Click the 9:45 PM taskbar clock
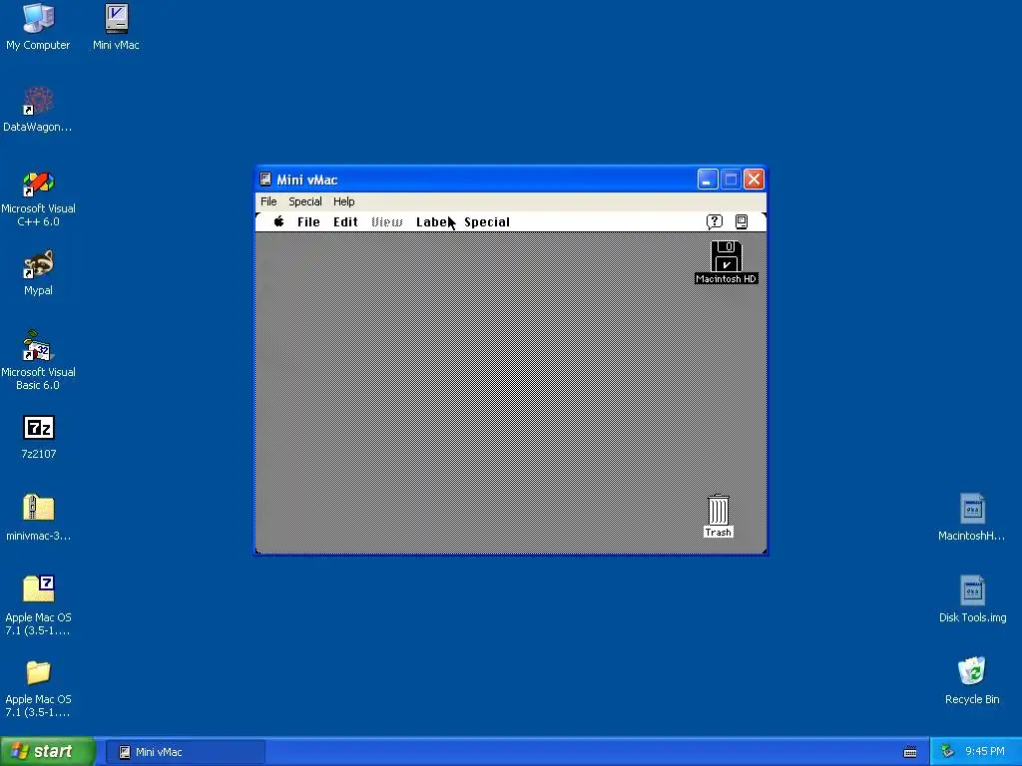Image resolution: width=1022 pixels, height=766 pixels. pos(985,752)
